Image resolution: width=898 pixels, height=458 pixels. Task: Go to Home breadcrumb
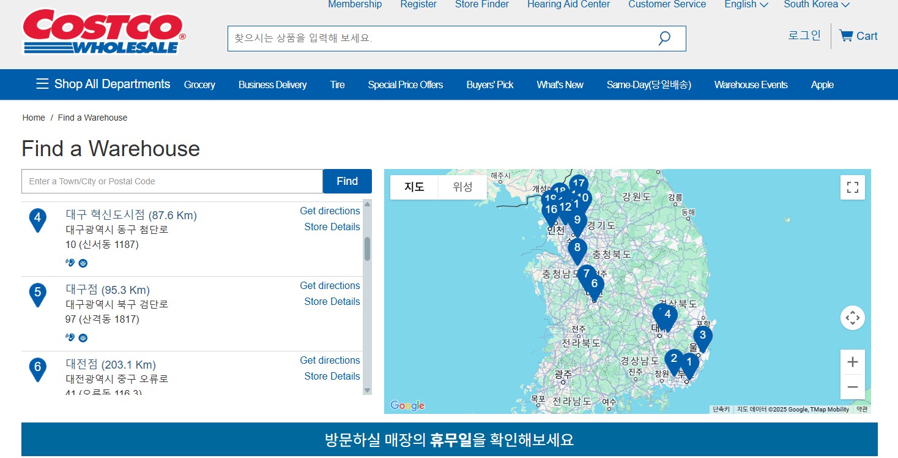point(34,118)
